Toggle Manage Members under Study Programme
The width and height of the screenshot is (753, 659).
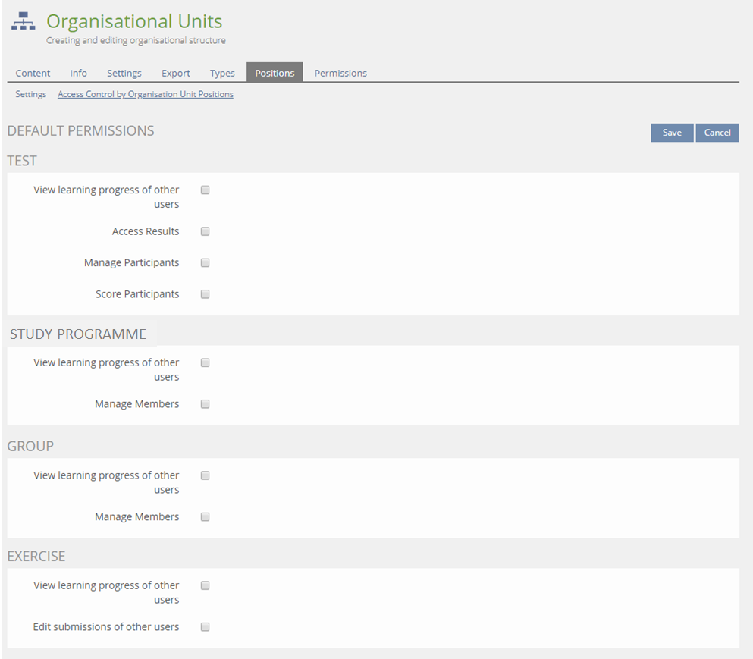(x=205, y=404)
